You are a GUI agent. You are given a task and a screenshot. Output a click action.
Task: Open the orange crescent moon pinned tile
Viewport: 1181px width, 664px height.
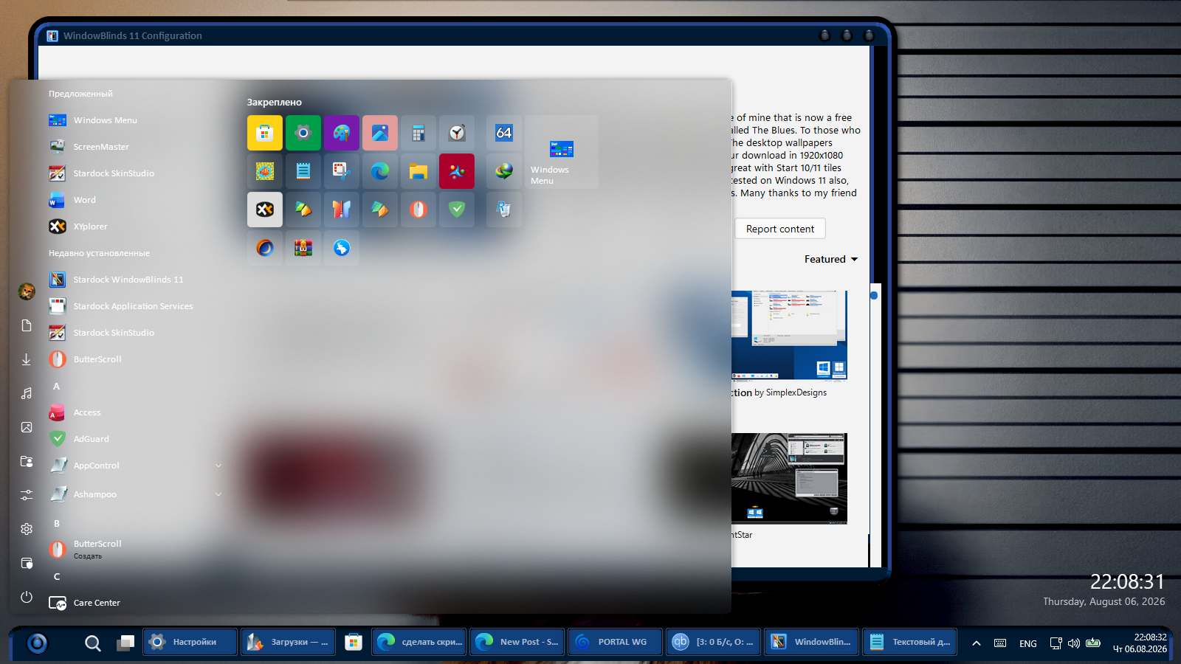(x=265, y=248)
